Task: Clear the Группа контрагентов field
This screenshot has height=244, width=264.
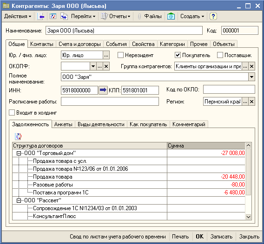Action: [x=252, y=66]
